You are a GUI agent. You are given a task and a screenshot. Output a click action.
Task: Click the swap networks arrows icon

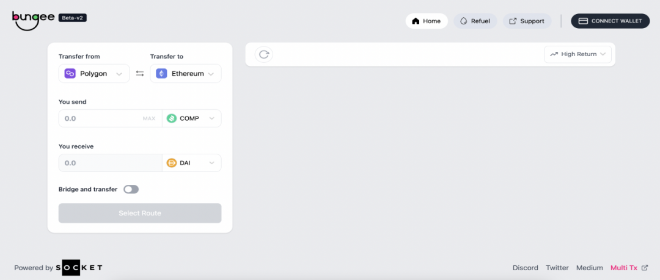[140, 74]
